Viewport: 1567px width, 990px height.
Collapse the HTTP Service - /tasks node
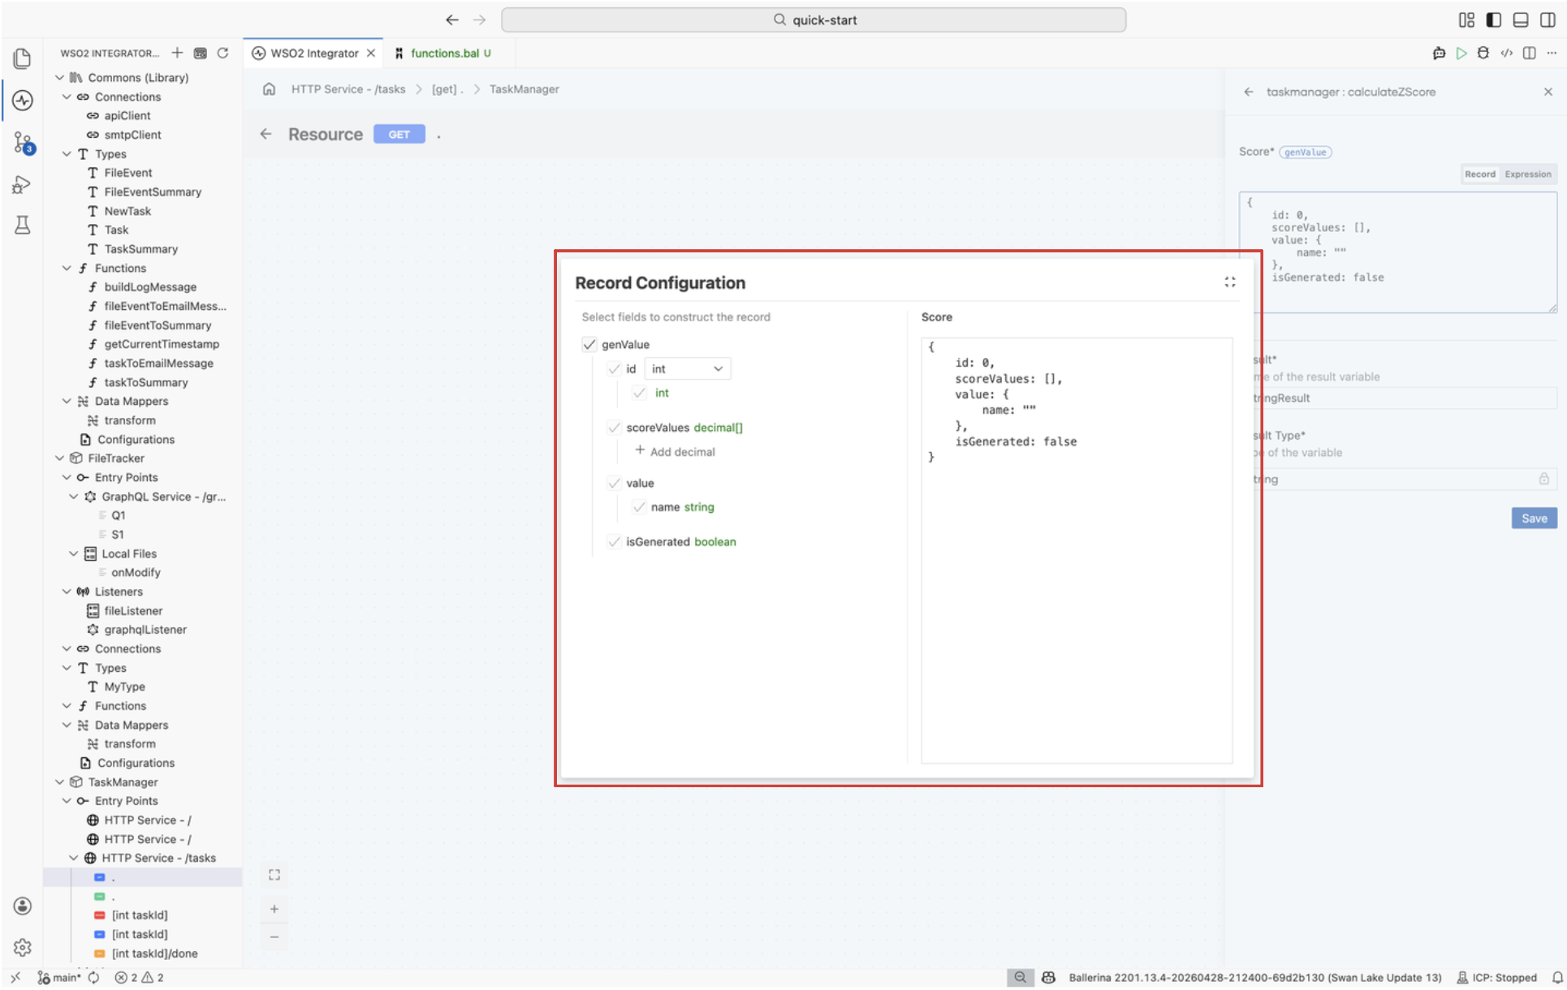click(74, 859)
